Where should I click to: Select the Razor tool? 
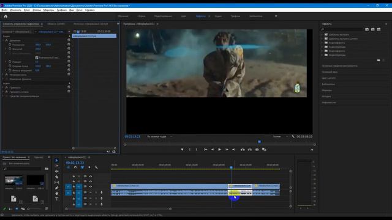(57, 177)
